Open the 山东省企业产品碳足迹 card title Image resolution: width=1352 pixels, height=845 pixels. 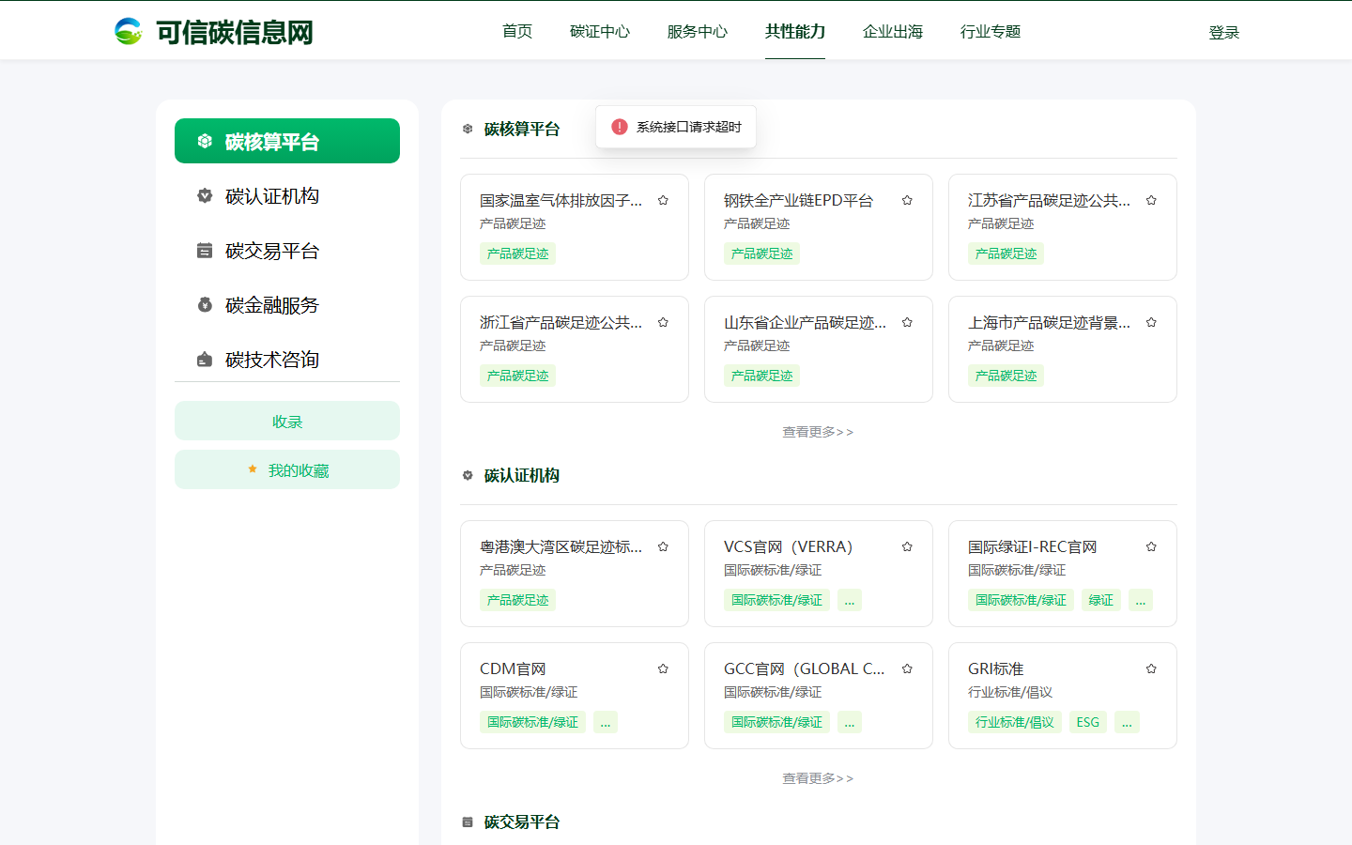[806, 322]
